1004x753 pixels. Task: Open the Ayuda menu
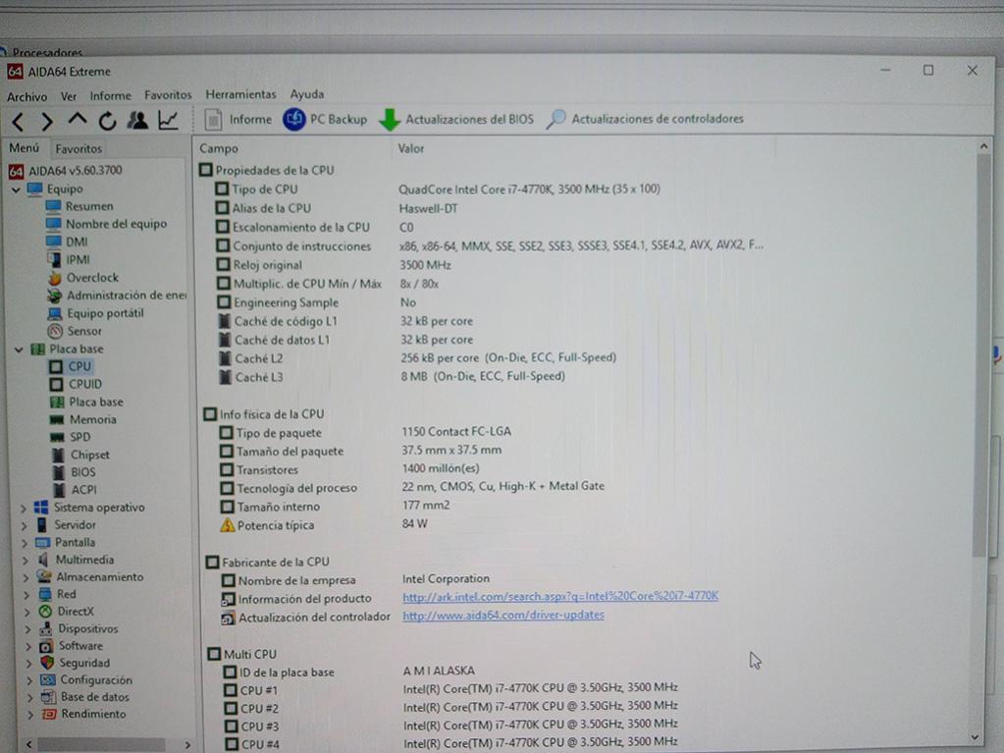[307, 94]
